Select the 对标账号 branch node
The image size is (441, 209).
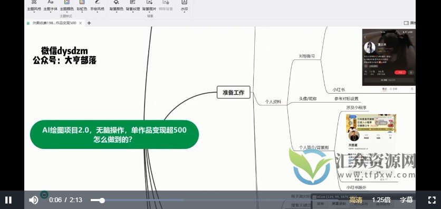pos(307,56)
